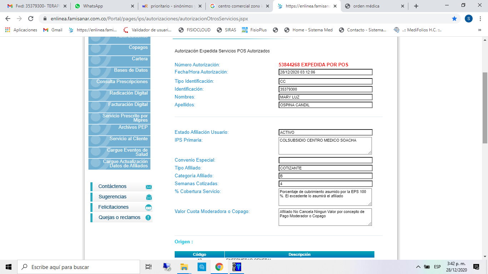Open the Apps grid icon in bookmarks bar
This screenshot has height=274, width=488.
click(x=8, y=30)
